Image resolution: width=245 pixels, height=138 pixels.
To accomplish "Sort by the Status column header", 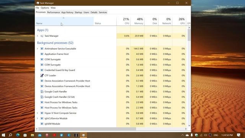I will pyautogui.click(x=105, y=21).
